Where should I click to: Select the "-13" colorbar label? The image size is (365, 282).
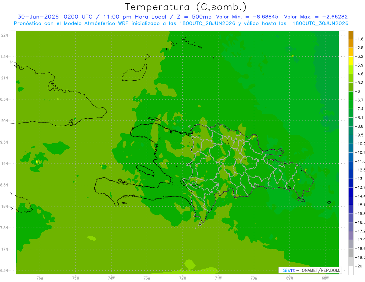(359, 179)
